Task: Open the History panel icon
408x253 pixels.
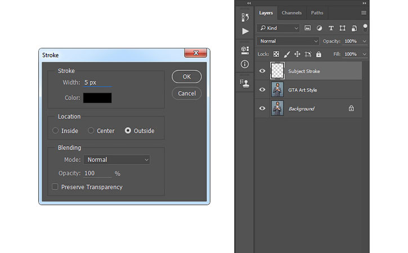Action: click(245, 17)
